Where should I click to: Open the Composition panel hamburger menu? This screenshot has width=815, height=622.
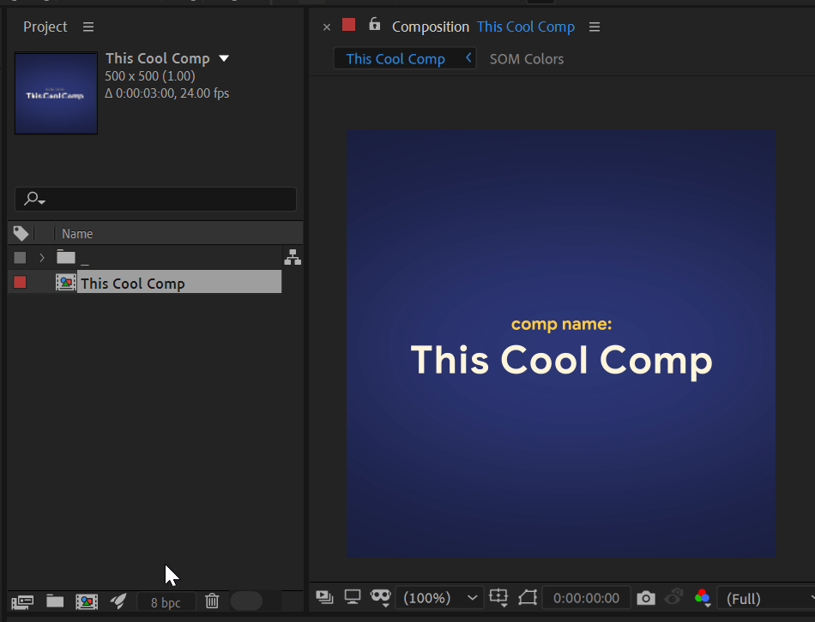(595, 27)
